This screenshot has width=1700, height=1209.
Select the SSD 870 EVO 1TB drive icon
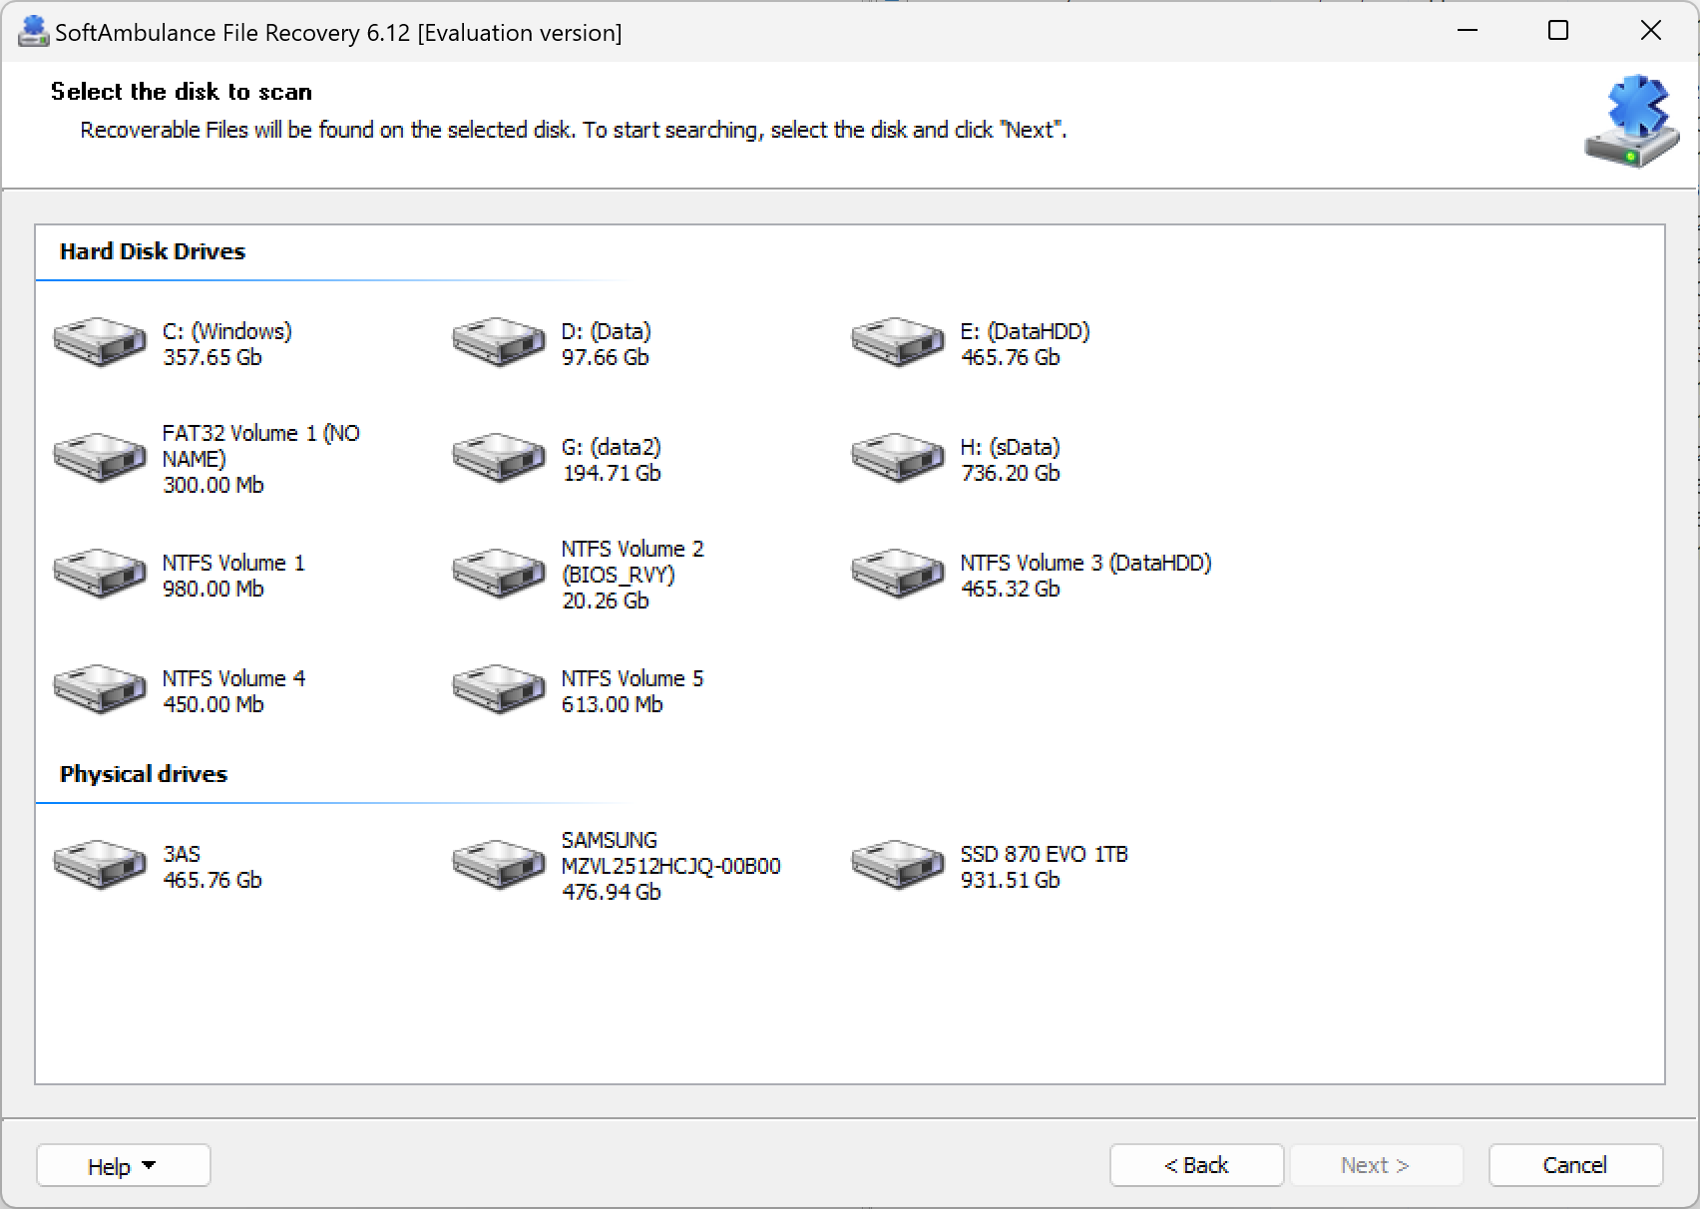click(x=898, y=865)
